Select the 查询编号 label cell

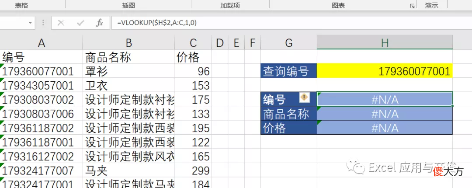coord(289,71)
